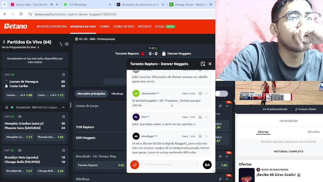Pin the Líneas de juego market

pos(220,106)
